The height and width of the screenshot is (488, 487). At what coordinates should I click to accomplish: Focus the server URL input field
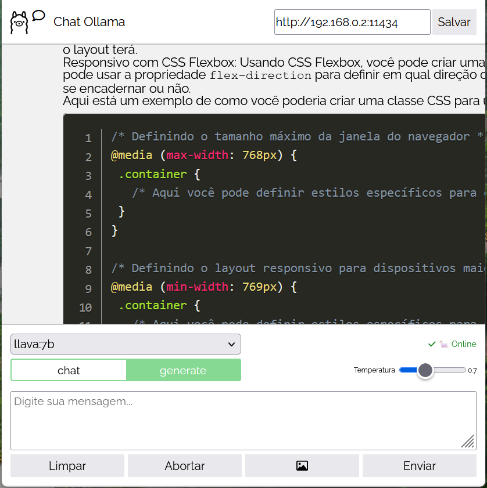pyautogui.click(x=352, y=22)
